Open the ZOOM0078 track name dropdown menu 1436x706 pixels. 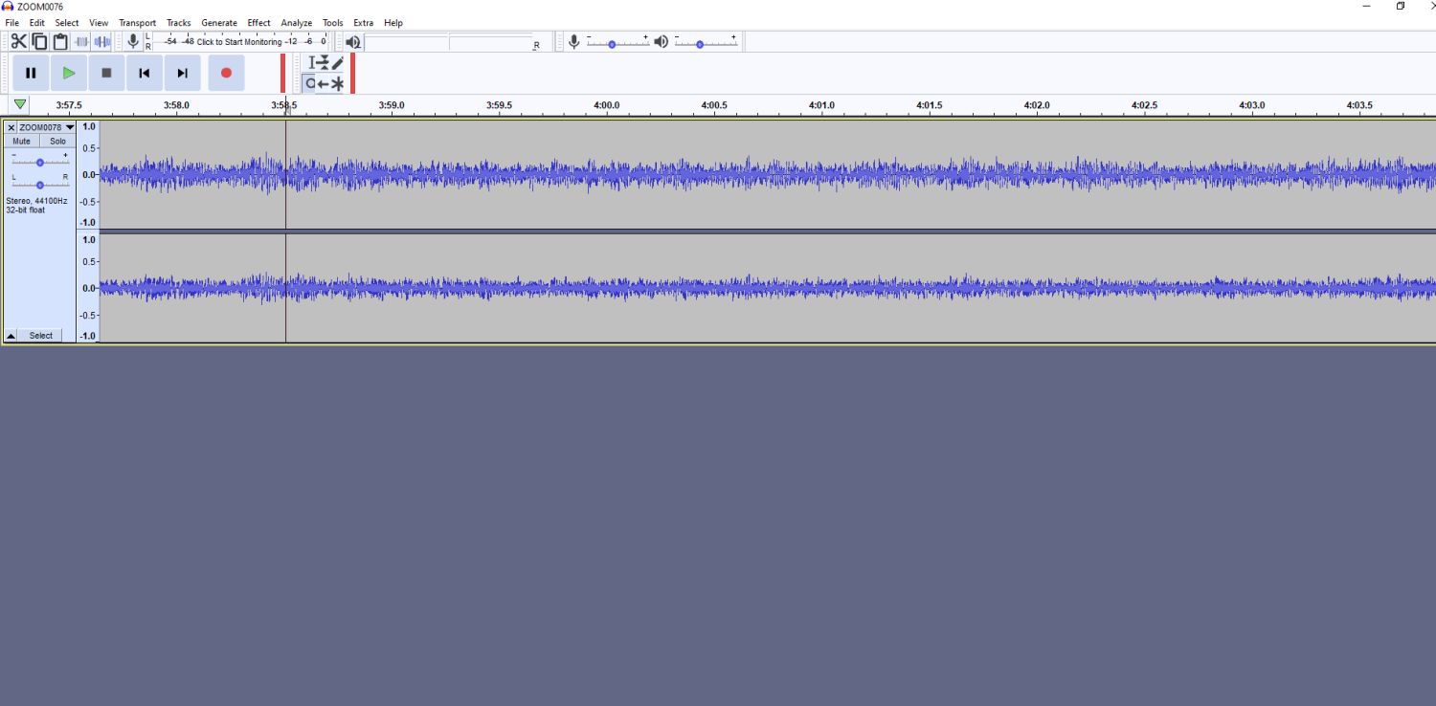[x=46, y=127]
